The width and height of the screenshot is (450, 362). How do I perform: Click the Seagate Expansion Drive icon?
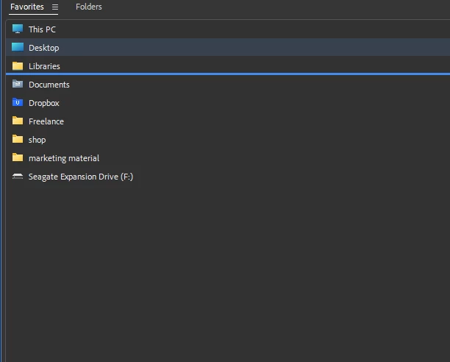coord(18,177)
